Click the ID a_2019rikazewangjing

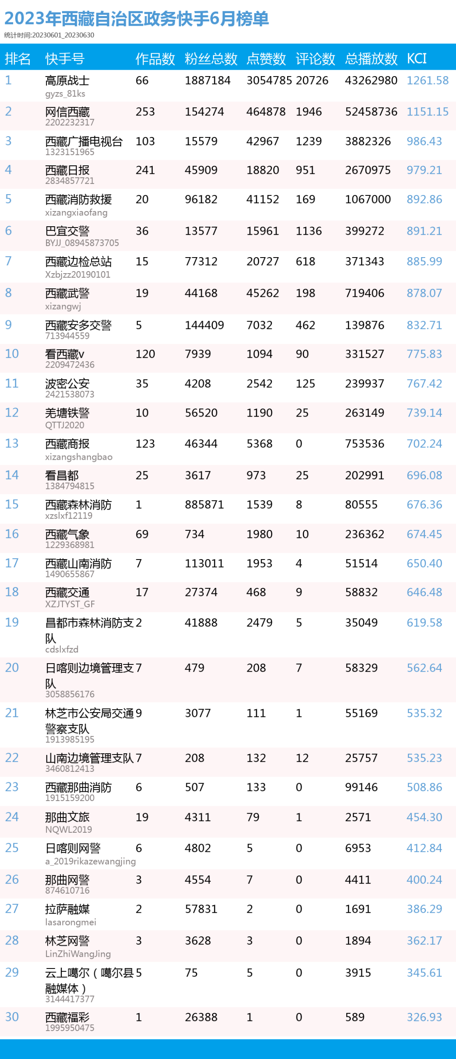coord(90,861)
